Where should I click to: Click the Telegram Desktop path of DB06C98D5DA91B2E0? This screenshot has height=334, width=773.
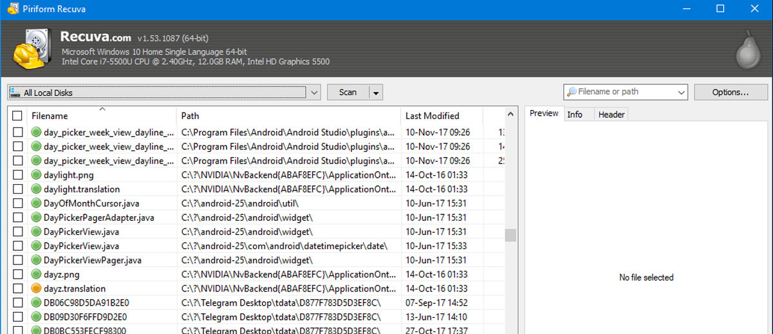282,302
